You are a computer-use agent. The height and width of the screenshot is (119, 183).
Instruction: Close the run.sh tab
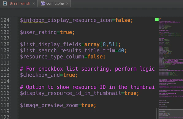[x=33, y=4]
